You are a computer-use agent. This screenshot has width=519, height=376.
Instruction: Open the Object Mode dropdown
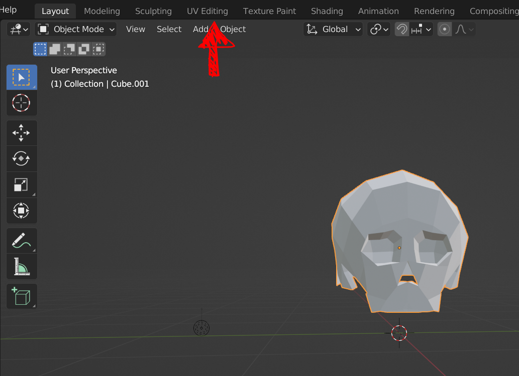pyautogui.click(x=75, y=29)
